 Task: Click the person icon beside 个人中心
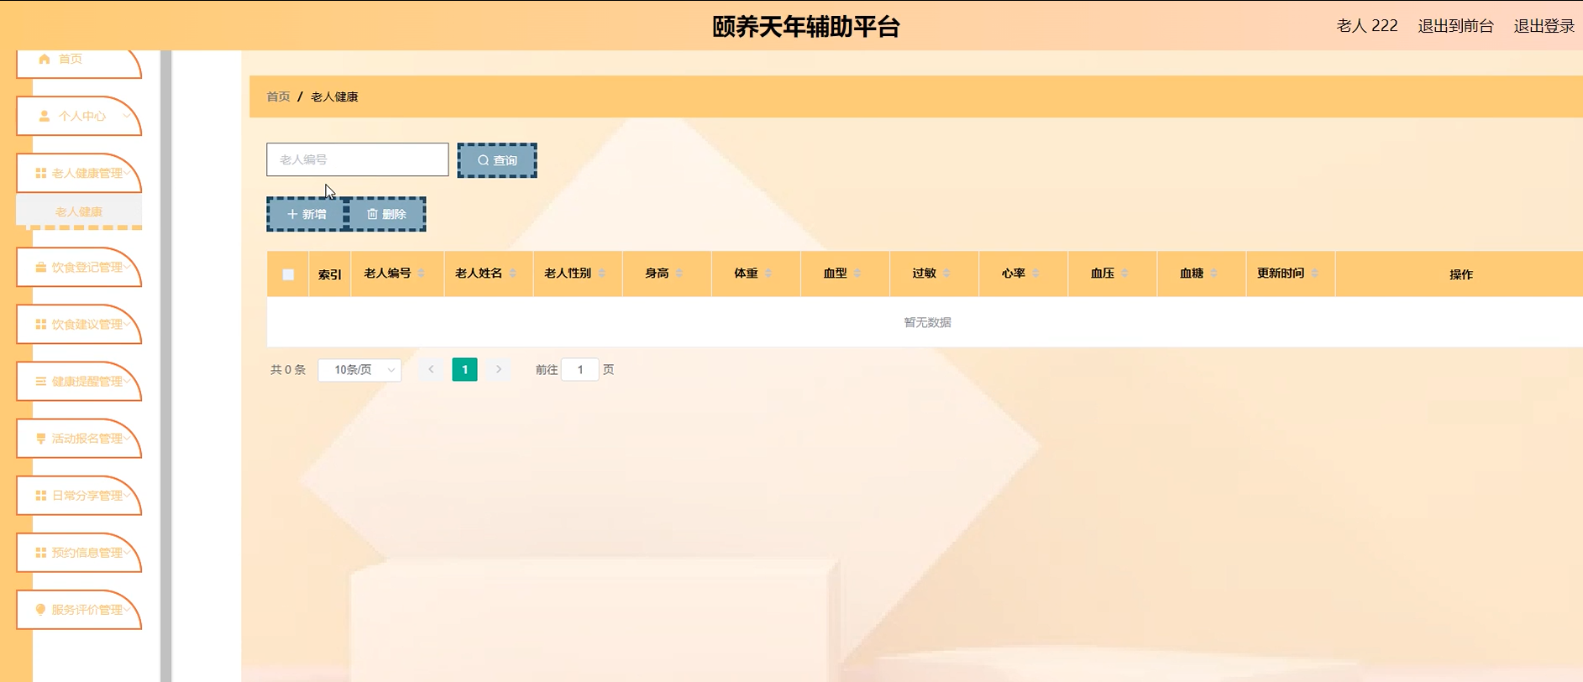[45, 116]
